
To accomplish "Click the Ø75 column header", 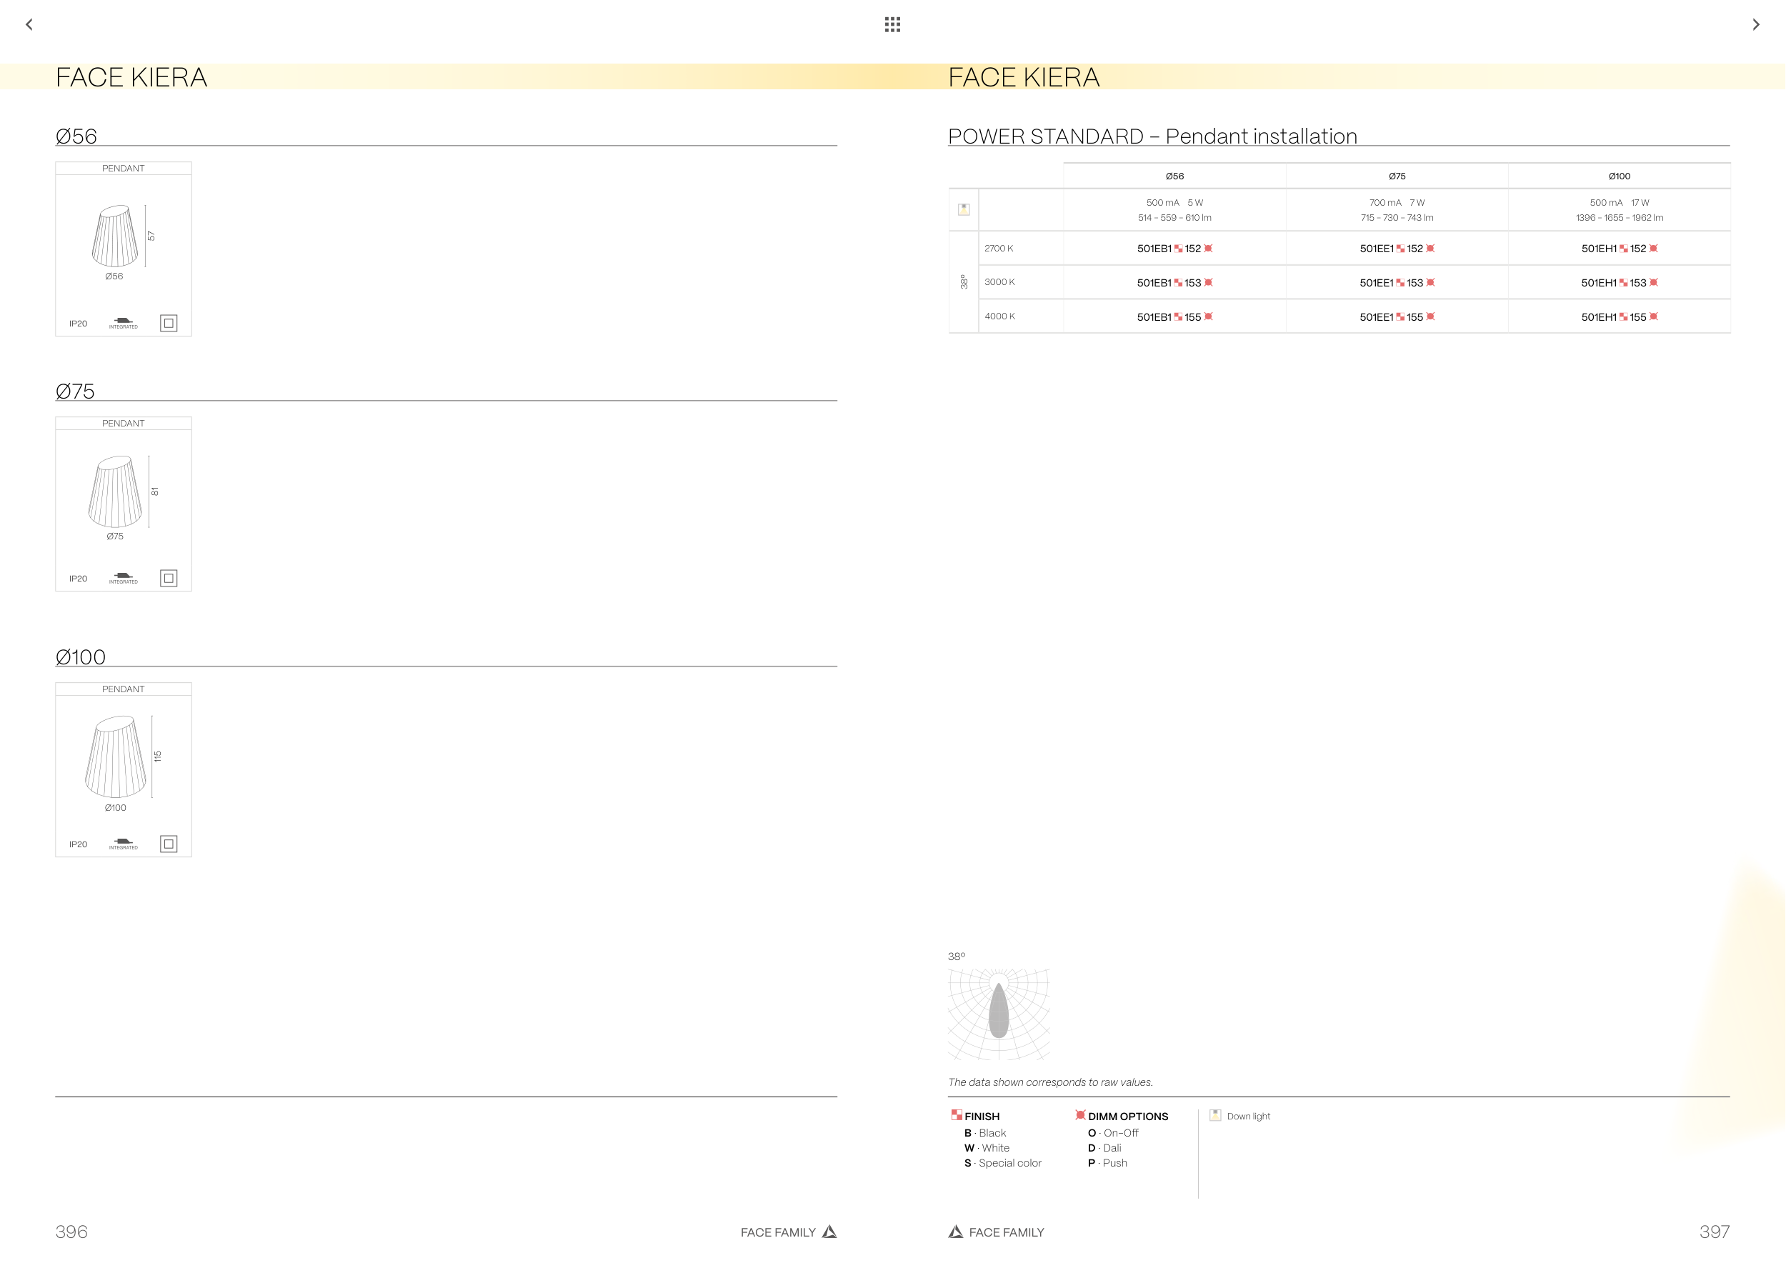I will coord(1396,176).
